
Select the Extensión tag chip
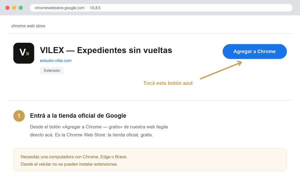click(x=52, y=70)
